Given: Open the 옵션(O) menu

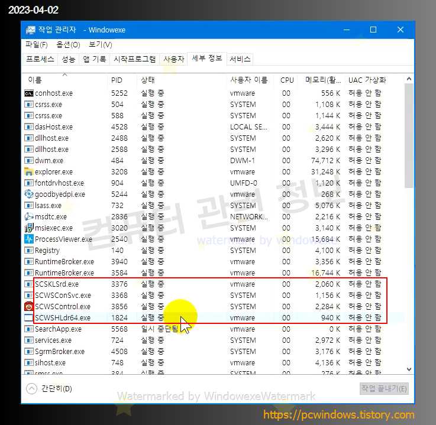Looking at the screenshot, I should coord(68,45).
